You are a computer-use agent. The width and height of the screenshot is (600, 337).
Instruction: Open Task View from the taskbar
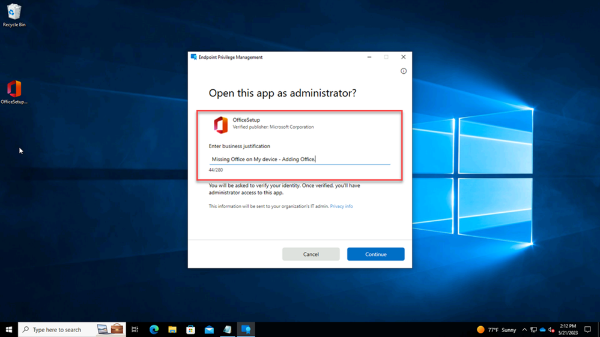click(135, 329)
